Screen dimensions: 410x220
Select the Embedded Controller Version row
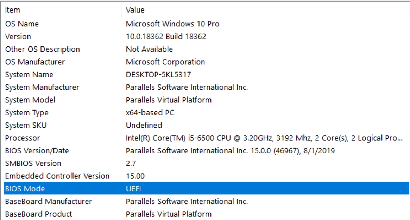57,176
